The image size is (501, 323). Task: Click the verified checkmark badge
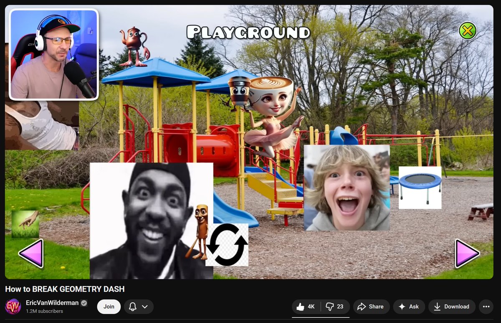84,303
